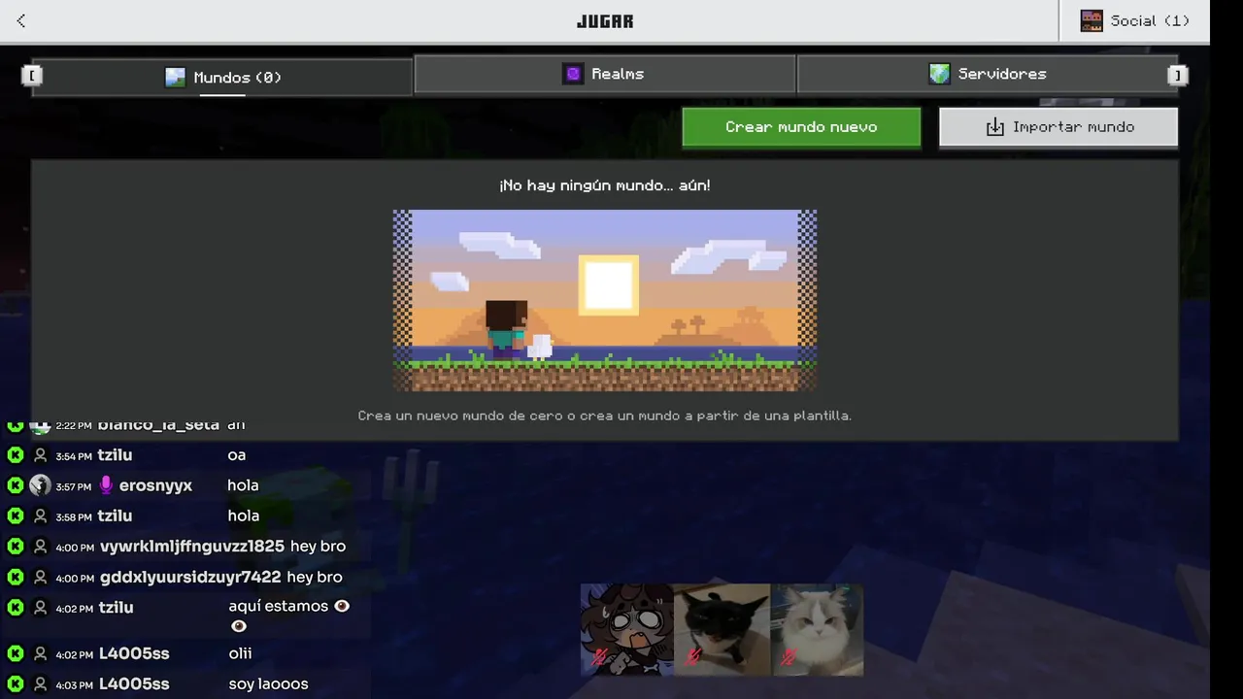The width and height of the screenshot is (1243, 699).
Task: Click the left bracket tab-navigation icon
Action: pyautogui.click(x=32, y=75)
